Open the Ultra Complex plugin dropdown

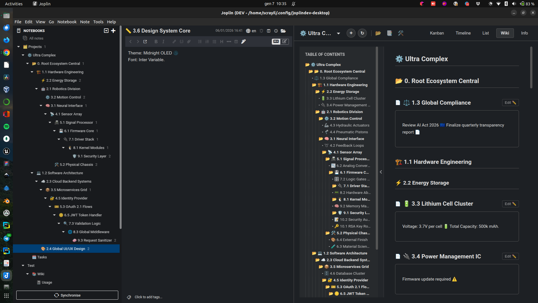coord(339,33)
